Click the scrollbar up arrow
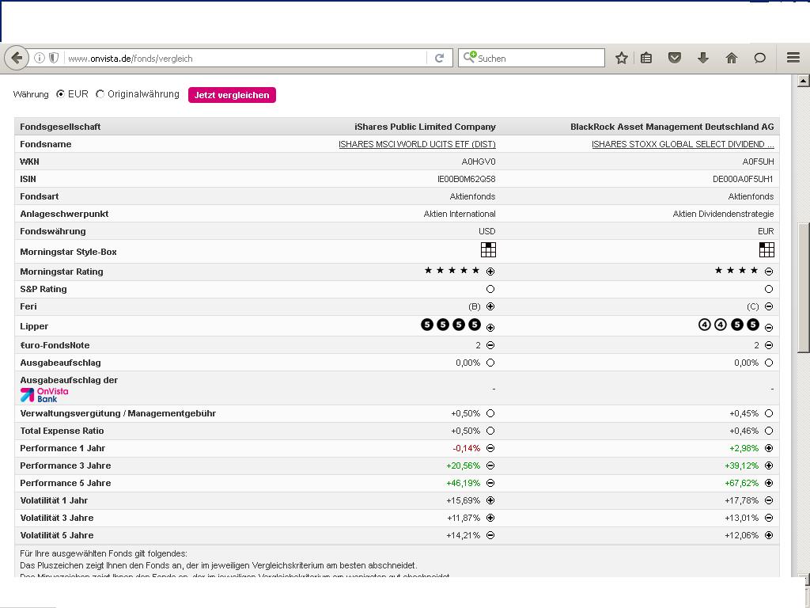Viewport: 810px width, 608px height. [803, 81]
